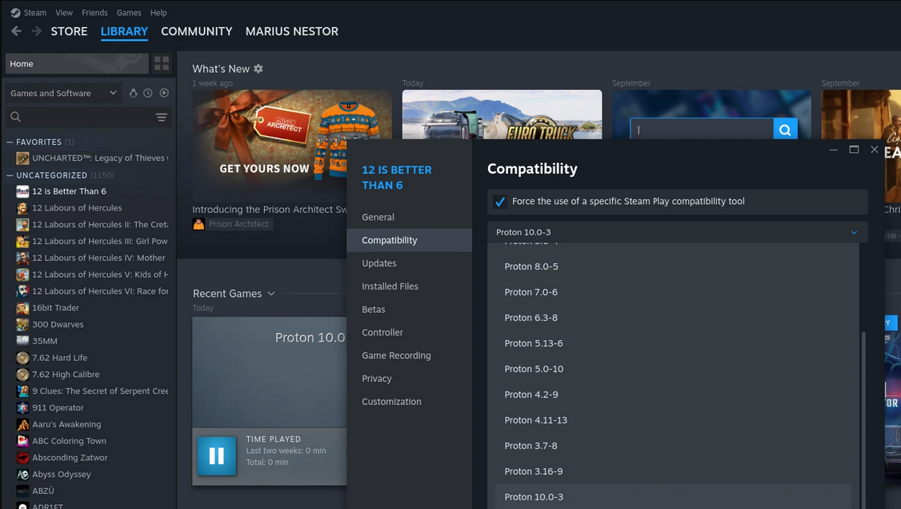
Task: Open the Friends menu
Action: click(x=94, y=13)
